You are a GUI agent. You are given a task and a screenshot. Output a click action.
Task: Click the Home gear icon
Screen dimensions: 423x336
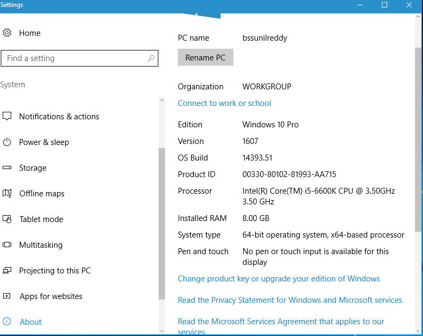7,33
